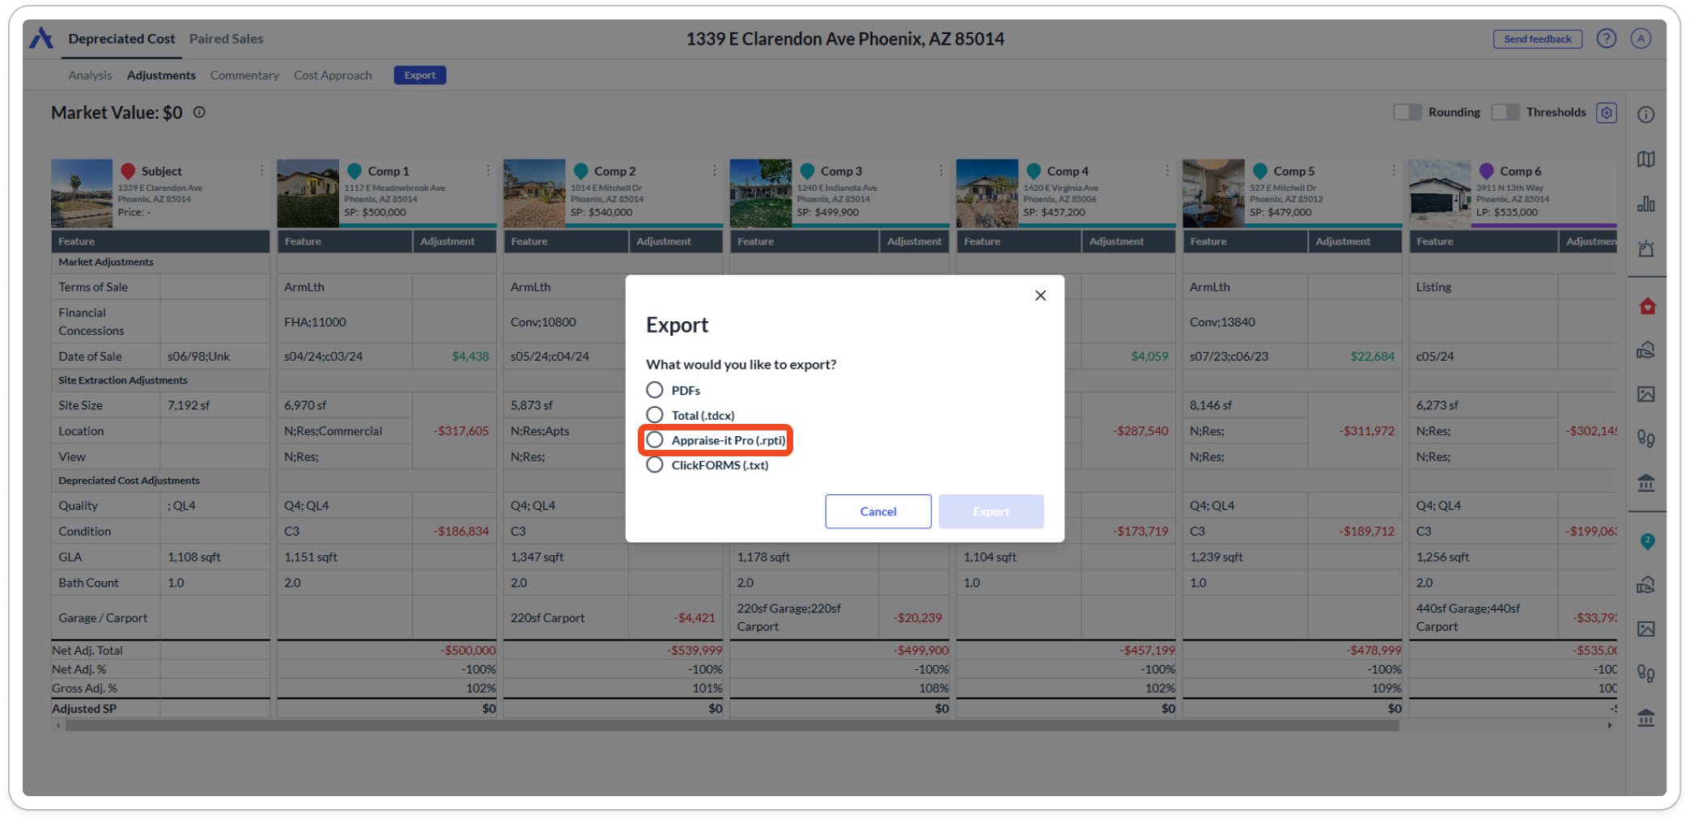Open Comp 3 three-dot menu
1690x822 pixels.
pos(941,171)
